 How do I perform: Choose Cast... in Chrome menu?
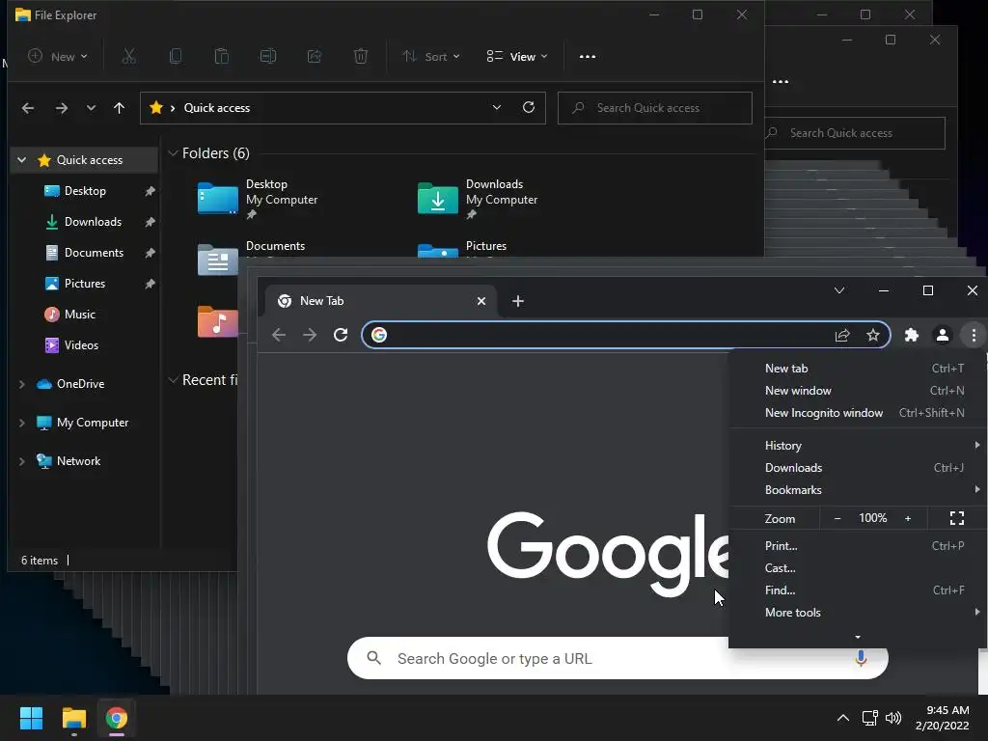[x=858, y=567]
